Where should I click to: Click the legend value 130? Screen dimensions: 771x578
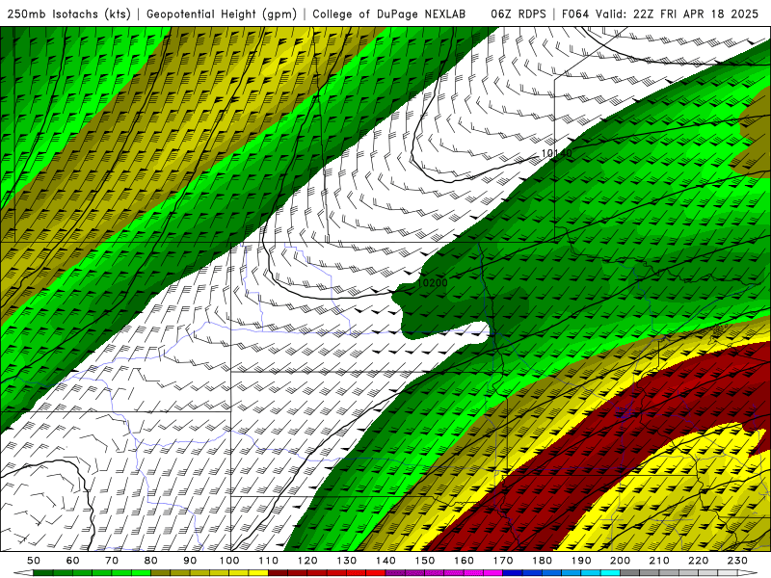click(x=347, y=561)
